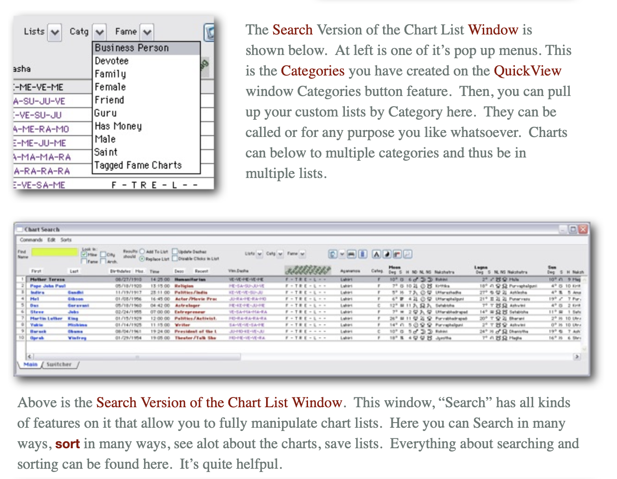Click the bold red 'sort' link

pyautogui.click(x=68, y=444)
